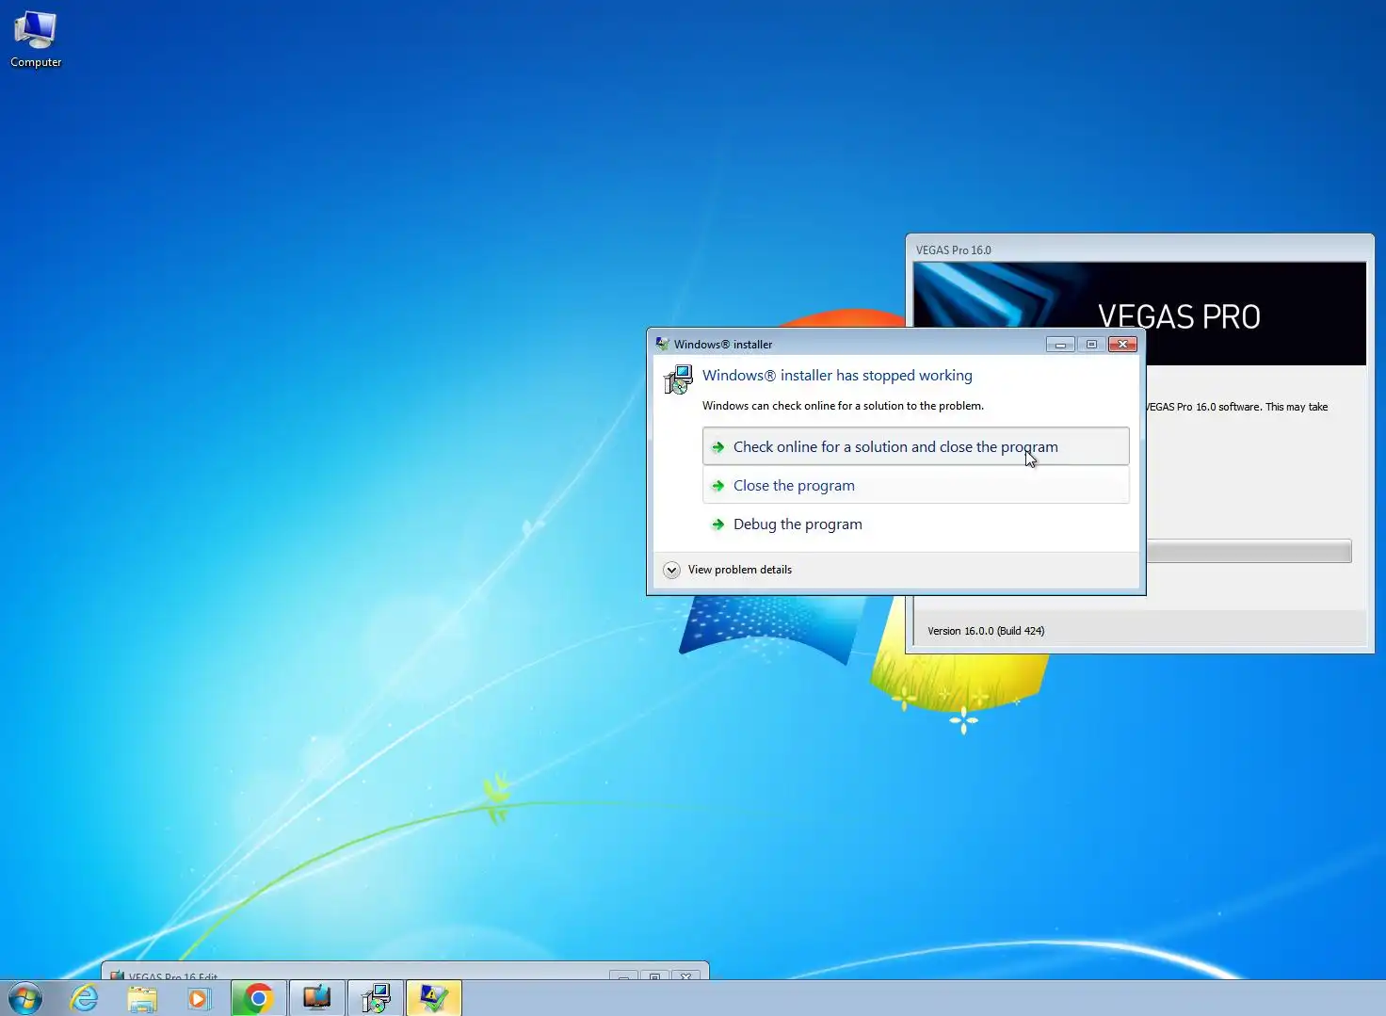Switch to the VEGAS Pro monitor taskbar icon

click(316, 998)
